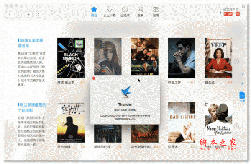Select the lower page indicator dot
The width and height of the screenshot is (251, 164).
242,83
